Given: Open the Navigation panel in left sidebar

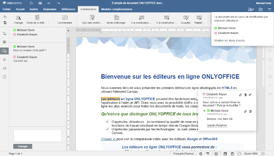Looking at the screenshot, I should (4, 60).
